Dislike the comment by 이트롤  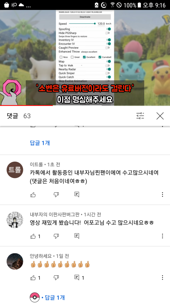56,195
